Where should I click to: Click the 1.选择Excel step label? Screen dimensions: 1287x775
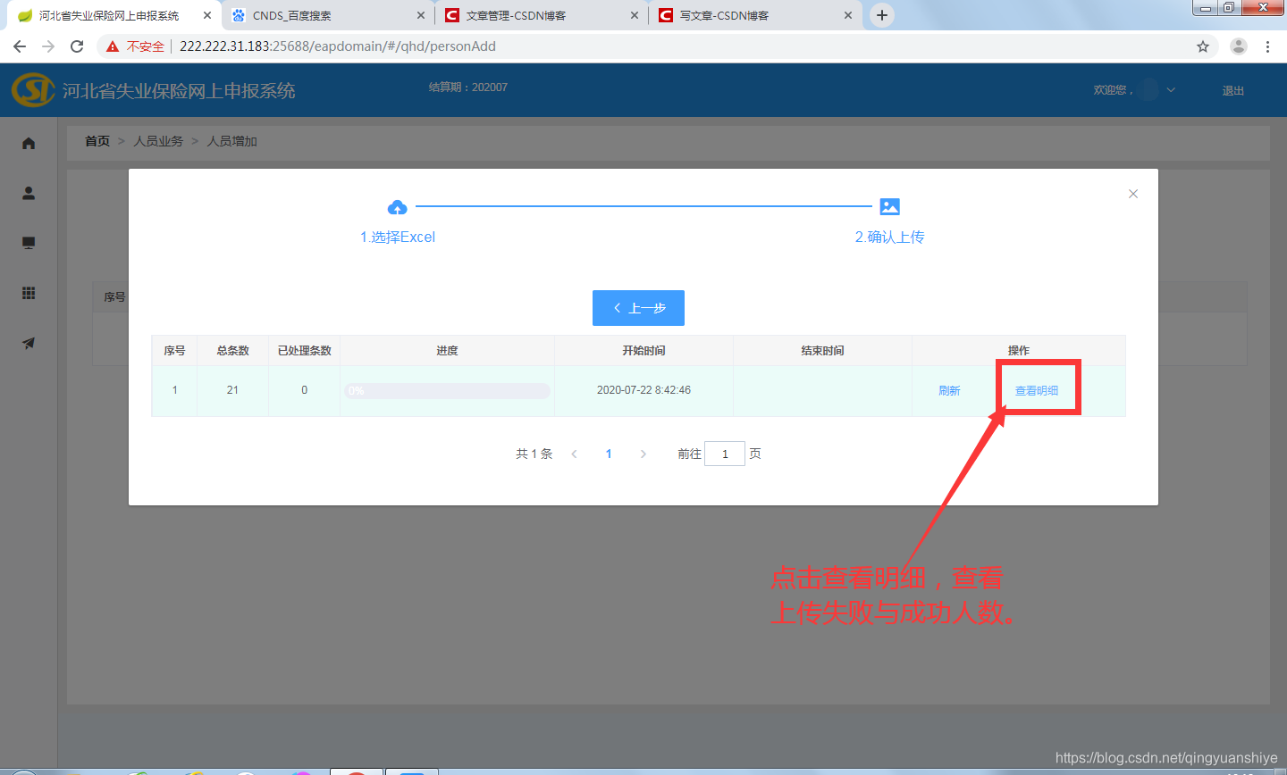tap(398, 237)
